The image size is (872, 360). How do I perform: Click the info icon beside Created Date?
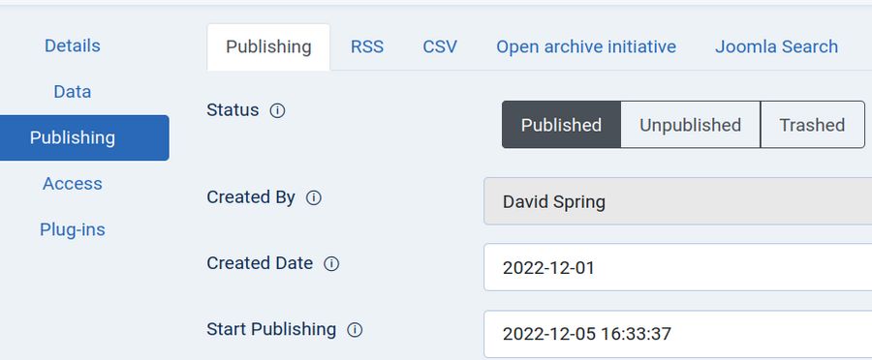(331, 263)
